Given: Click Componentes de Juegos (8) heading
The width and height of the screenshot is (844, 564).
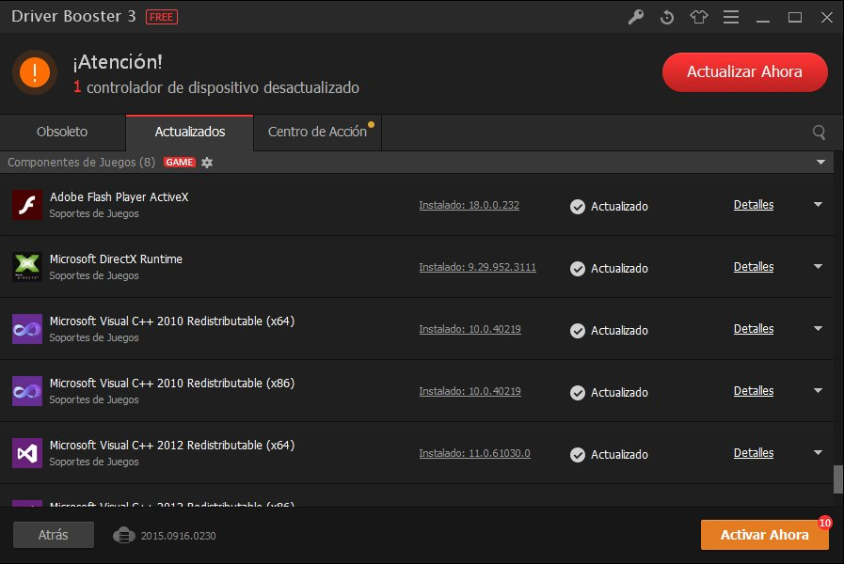Looking at the screenshot, I should pos(81,163).
